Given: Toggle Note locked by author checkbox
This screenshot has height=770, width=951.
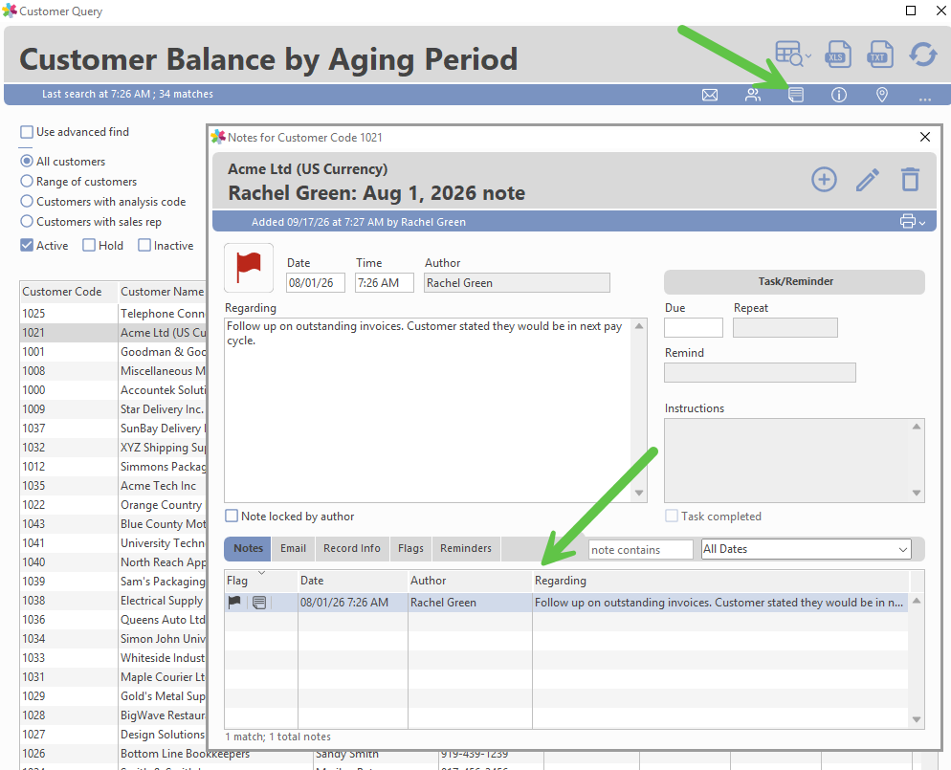Looking at the screenshot, I should [x=232, y=516].
